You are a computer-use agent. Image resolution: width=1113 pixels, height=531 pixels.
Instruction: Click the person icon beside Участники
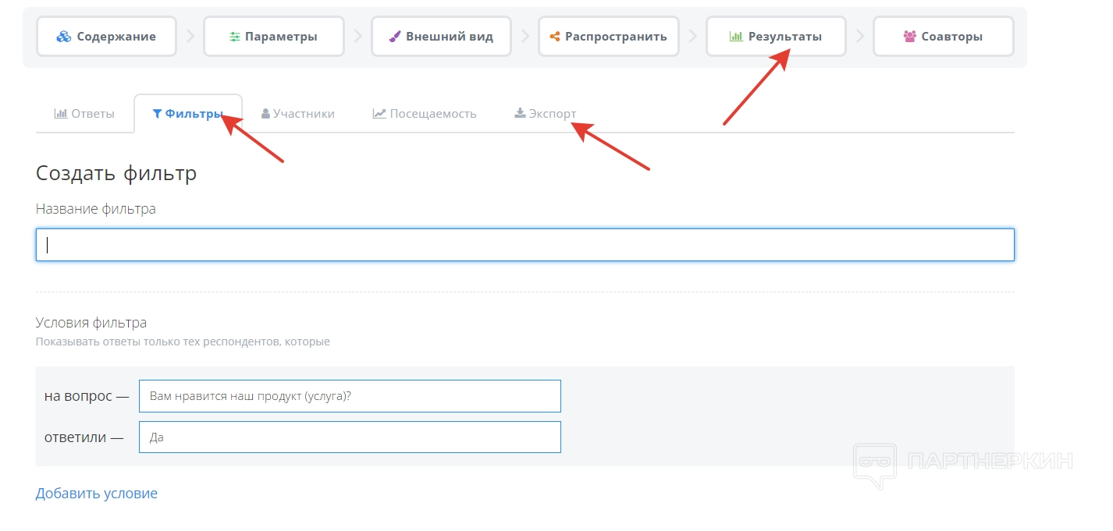[x=265, y=114]
